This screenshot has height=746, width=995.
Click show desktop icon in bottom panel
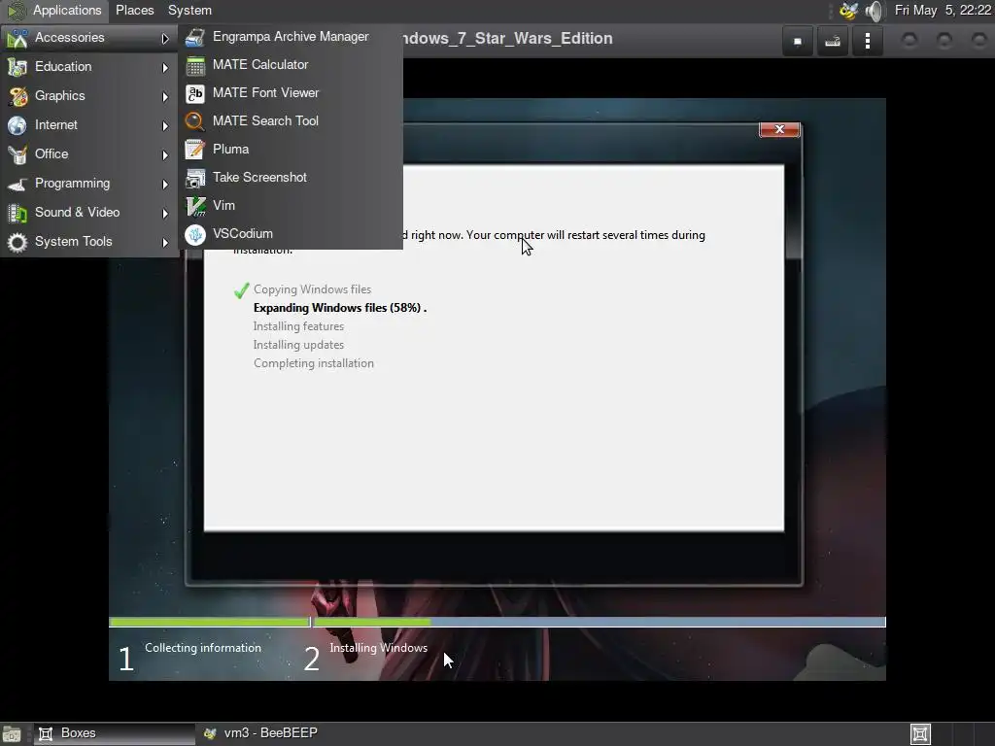[12, 734]
